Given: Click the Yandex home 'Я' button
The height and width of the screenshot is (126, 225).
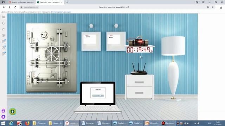Looking at the screenshot, I should [x=9, y=7].
